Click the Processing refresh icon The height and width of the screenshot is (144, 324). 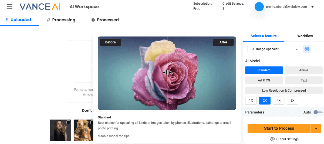(x=49, y=20)
